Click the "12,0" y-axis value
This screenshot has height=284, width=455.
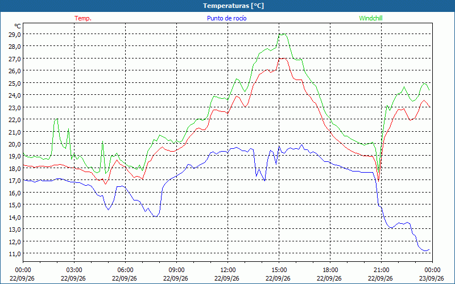(15, 241)
